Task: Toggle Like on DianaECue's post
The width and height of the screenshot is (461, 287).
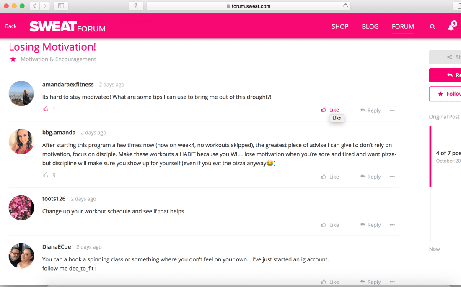Action: coord(330,282)
